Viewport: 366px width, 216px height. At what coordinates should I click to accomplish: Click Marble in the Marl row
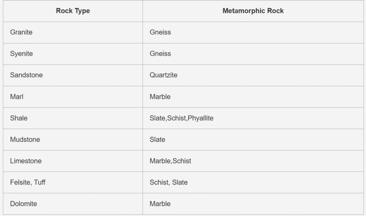tap(160, 97)
